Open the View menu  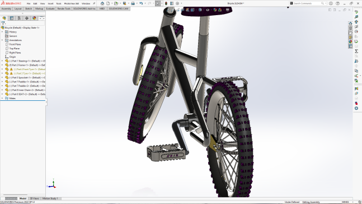pyautogui.click(x=43, y=3)
